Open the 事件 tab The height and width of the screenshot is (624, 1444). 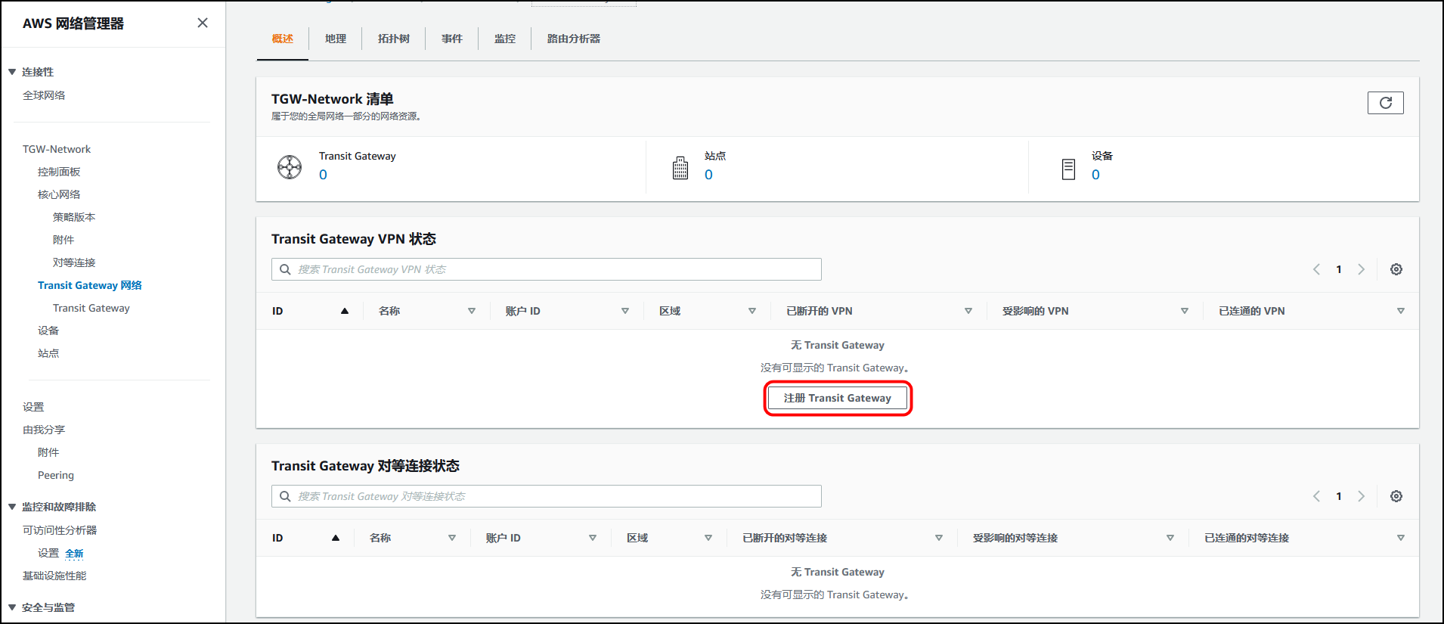[x=452, y=39]
